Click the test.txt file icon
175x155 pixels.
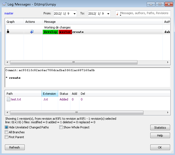8,99
